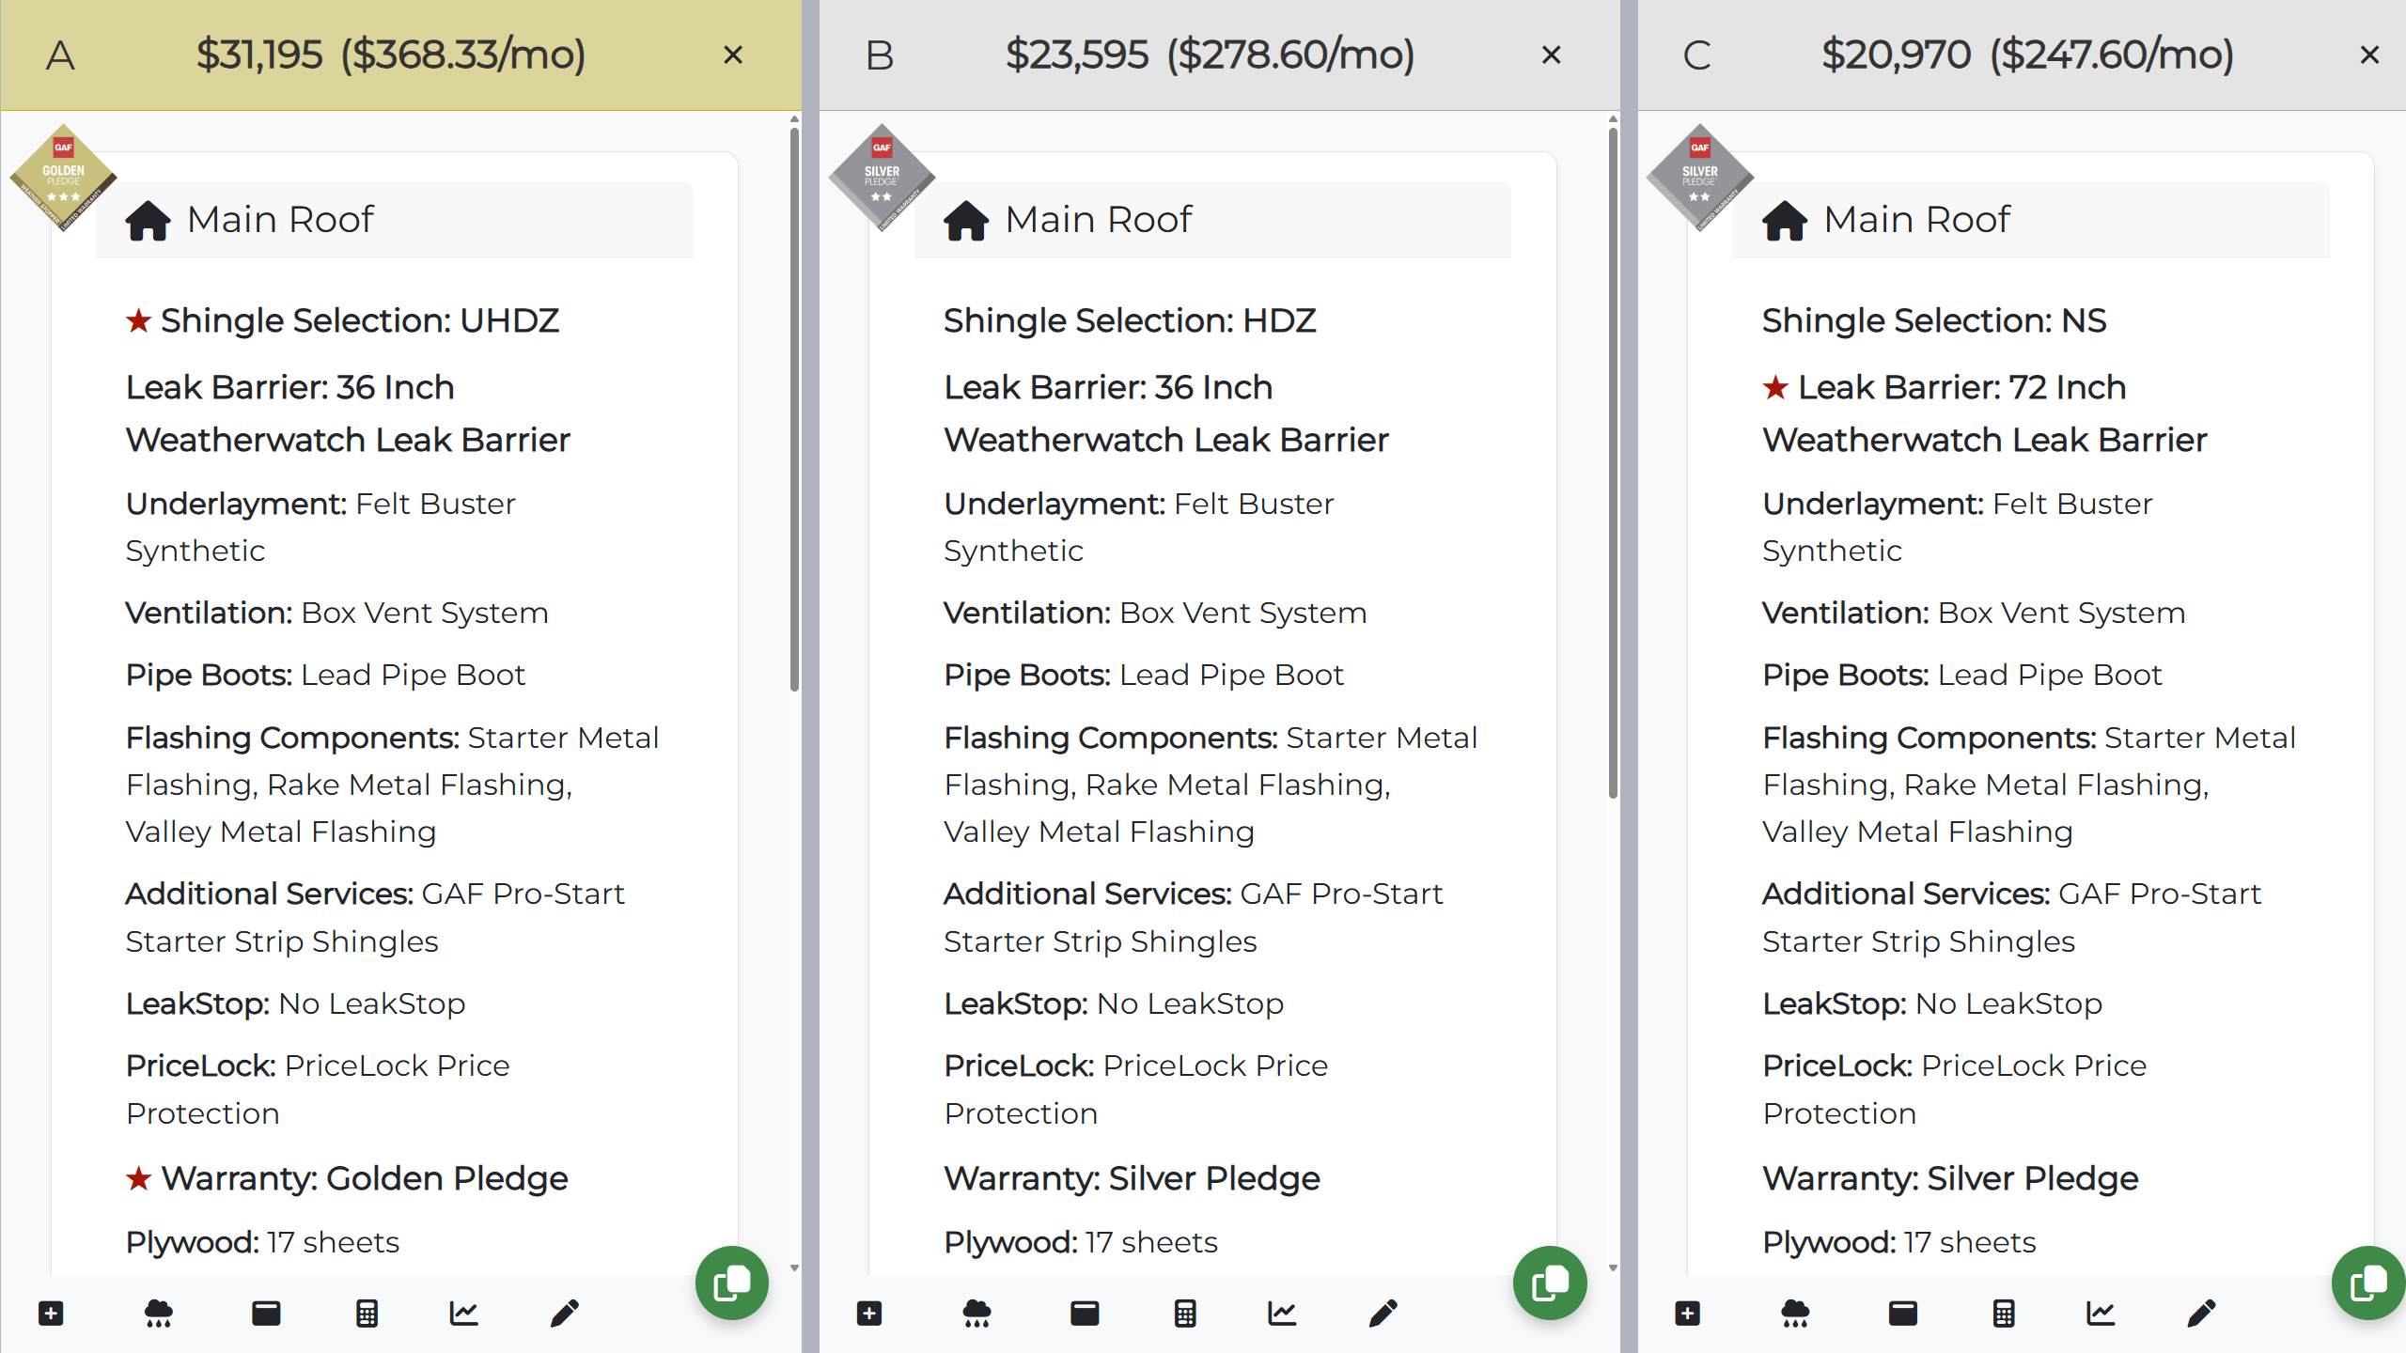This screenshot has width=2406, height=1353.
Task: Close option B using its X button
Action: 1552,55
